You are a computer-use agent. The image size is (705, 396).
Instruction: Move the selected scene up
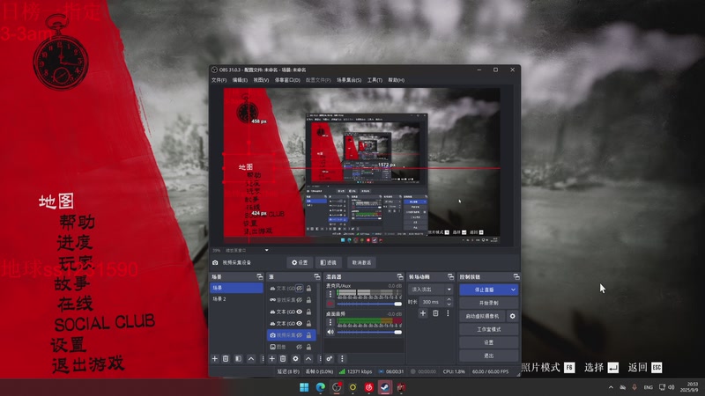point(251,359)
